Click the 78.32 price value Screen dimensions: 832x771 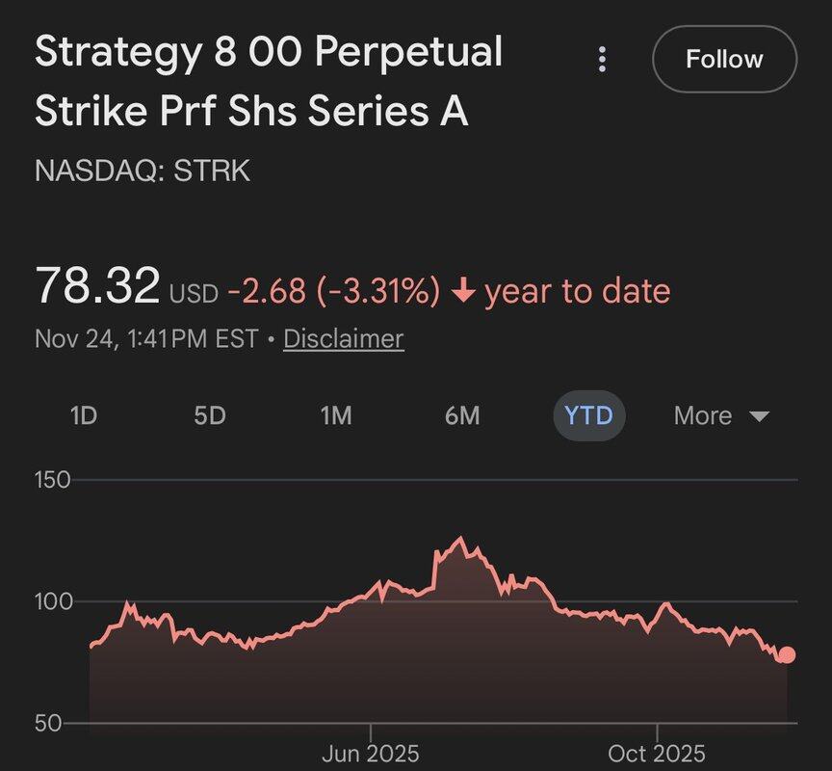click(x=96, y=286)
